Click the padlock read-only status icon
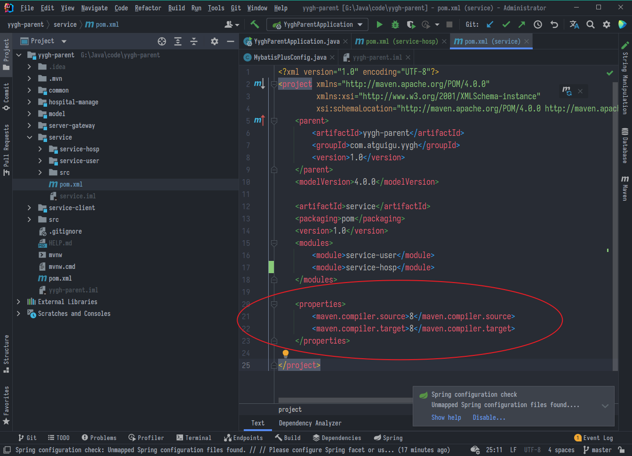Screen dimensions: 632x456 [x=621, y=450]
